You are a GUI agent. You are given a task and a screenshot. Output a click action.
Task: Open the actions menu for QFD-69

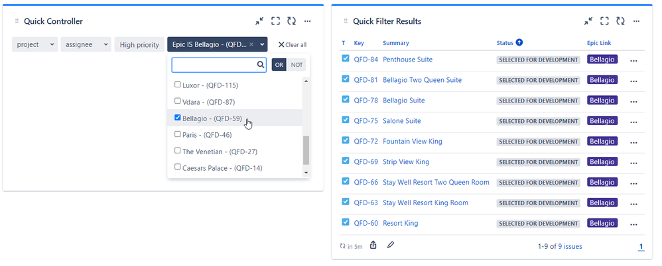point(633,163)
